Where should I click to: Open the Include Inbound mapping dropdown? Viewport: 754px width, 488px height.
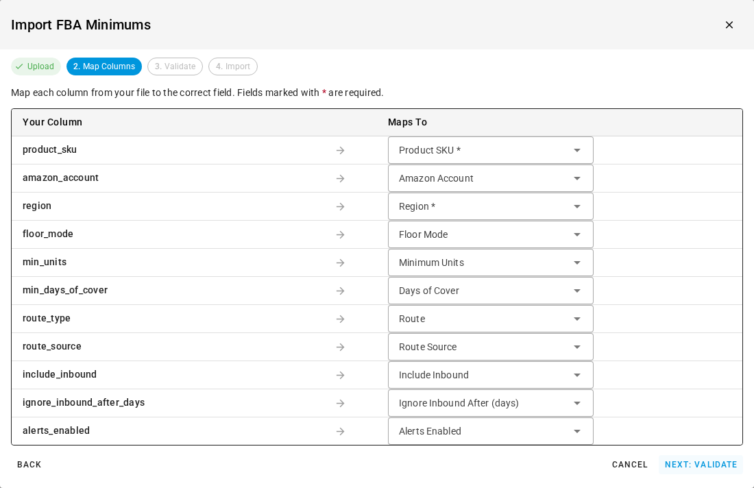point(491,375)
